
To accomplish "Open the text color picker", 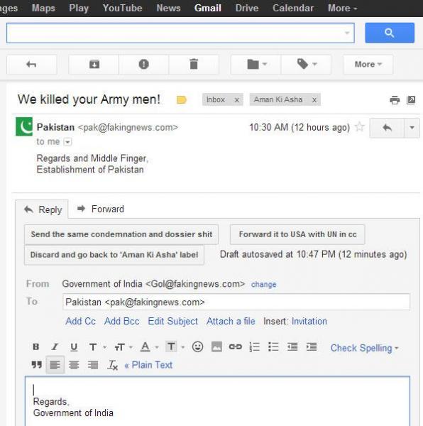I will click(x=149, y=347).
